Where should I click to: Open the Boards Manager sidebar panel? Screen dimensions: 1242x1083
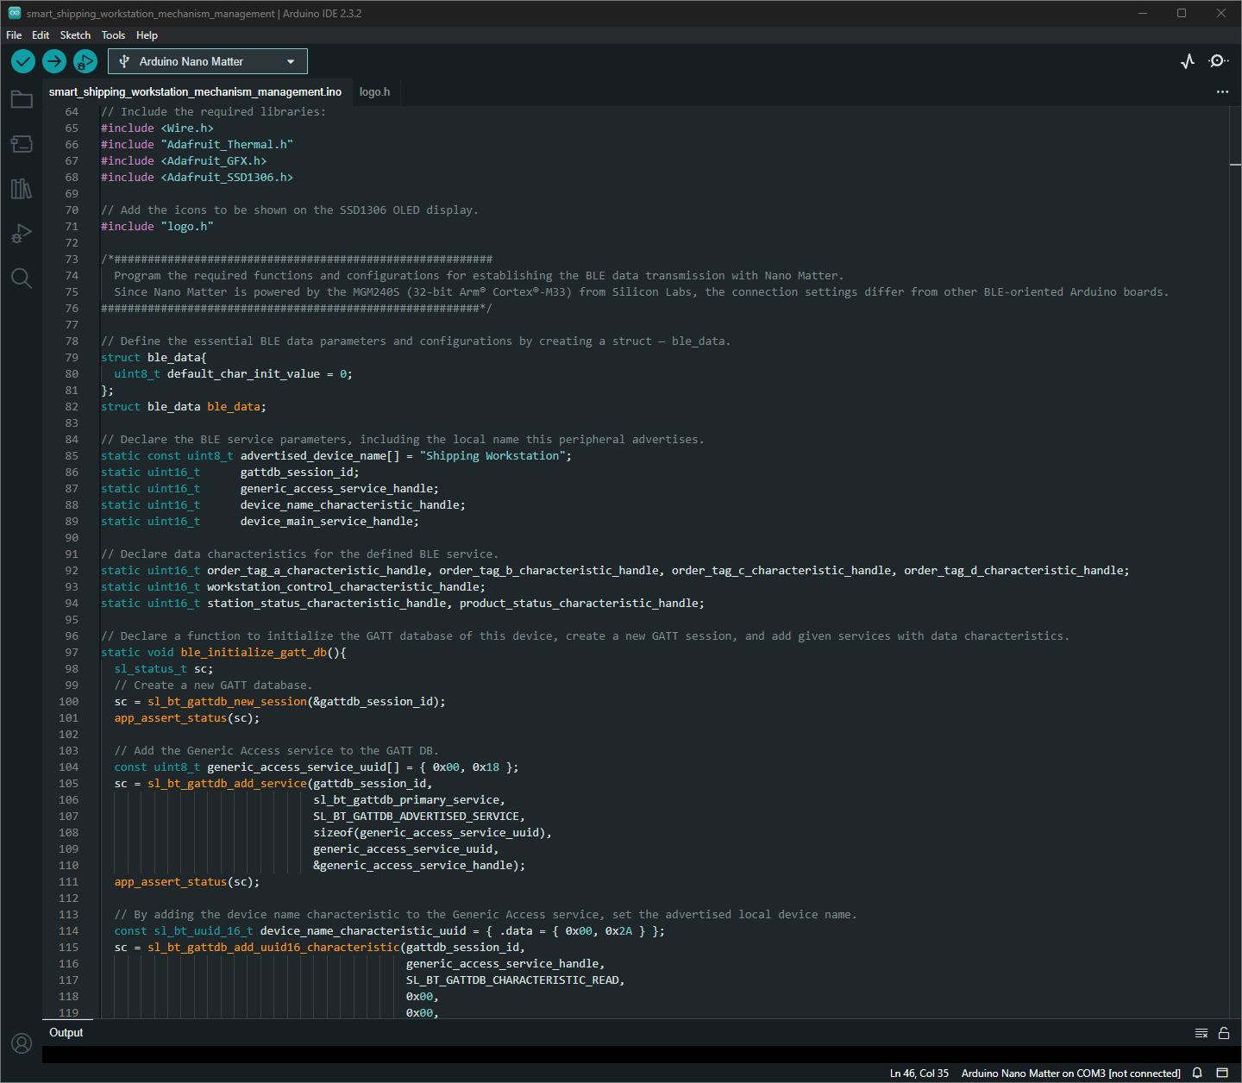tap(22, 144)
